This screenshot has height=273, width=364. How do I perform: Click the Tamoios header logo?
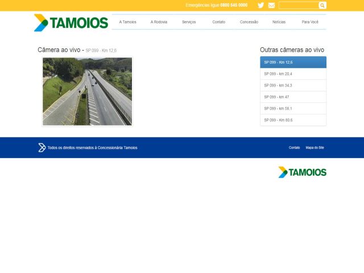(71, 23)
